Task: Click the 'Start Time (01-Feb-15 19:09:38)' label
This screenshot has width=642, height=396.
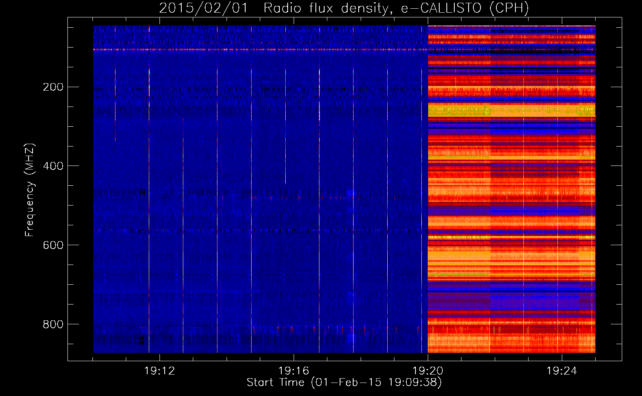Action: click(x=344, y=383)
